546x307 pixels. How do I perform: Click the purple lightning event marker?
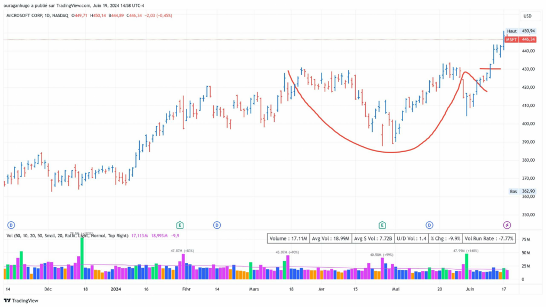(507, 225)
